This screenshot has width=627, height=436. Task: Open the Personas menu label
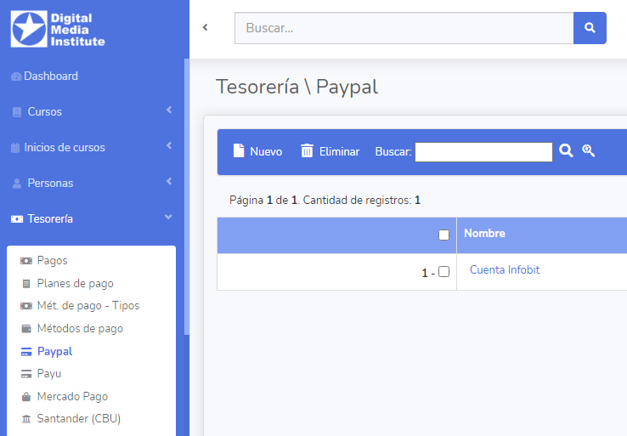50,184
